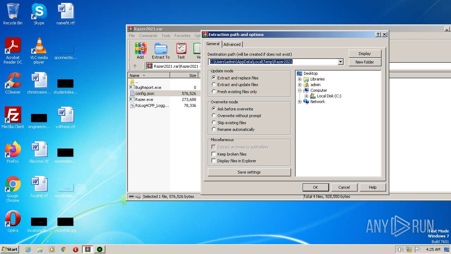
Task: Click Save settings button
Action: click(x=249, y=172)
